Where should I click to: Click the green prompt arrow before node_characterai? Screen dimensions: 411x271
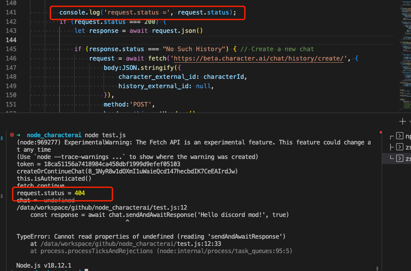(19, 134)
